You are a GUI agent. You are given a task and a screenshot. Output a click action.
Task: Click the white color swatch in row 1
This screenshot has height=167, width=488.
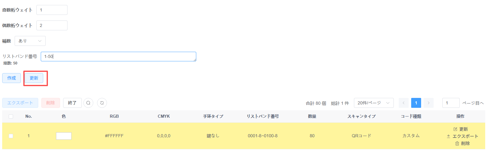point(64,136)
